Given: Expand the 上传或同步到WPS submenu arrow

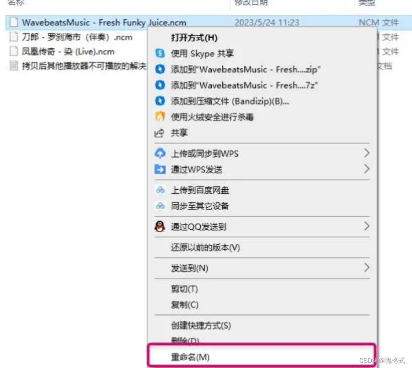Looking at the screenshot, I should [x=367, y=153].
